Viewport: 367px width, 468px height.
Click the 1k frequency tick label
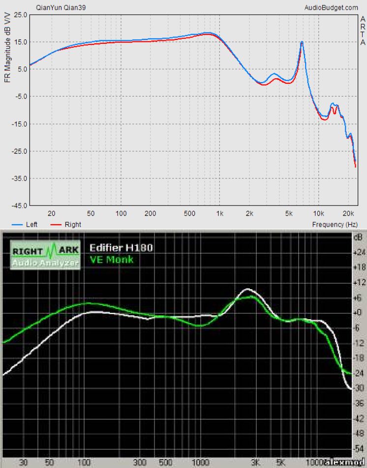click(220, 213)
